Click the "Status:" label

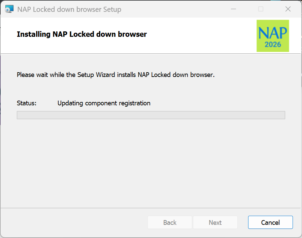[x=27, y=103]
